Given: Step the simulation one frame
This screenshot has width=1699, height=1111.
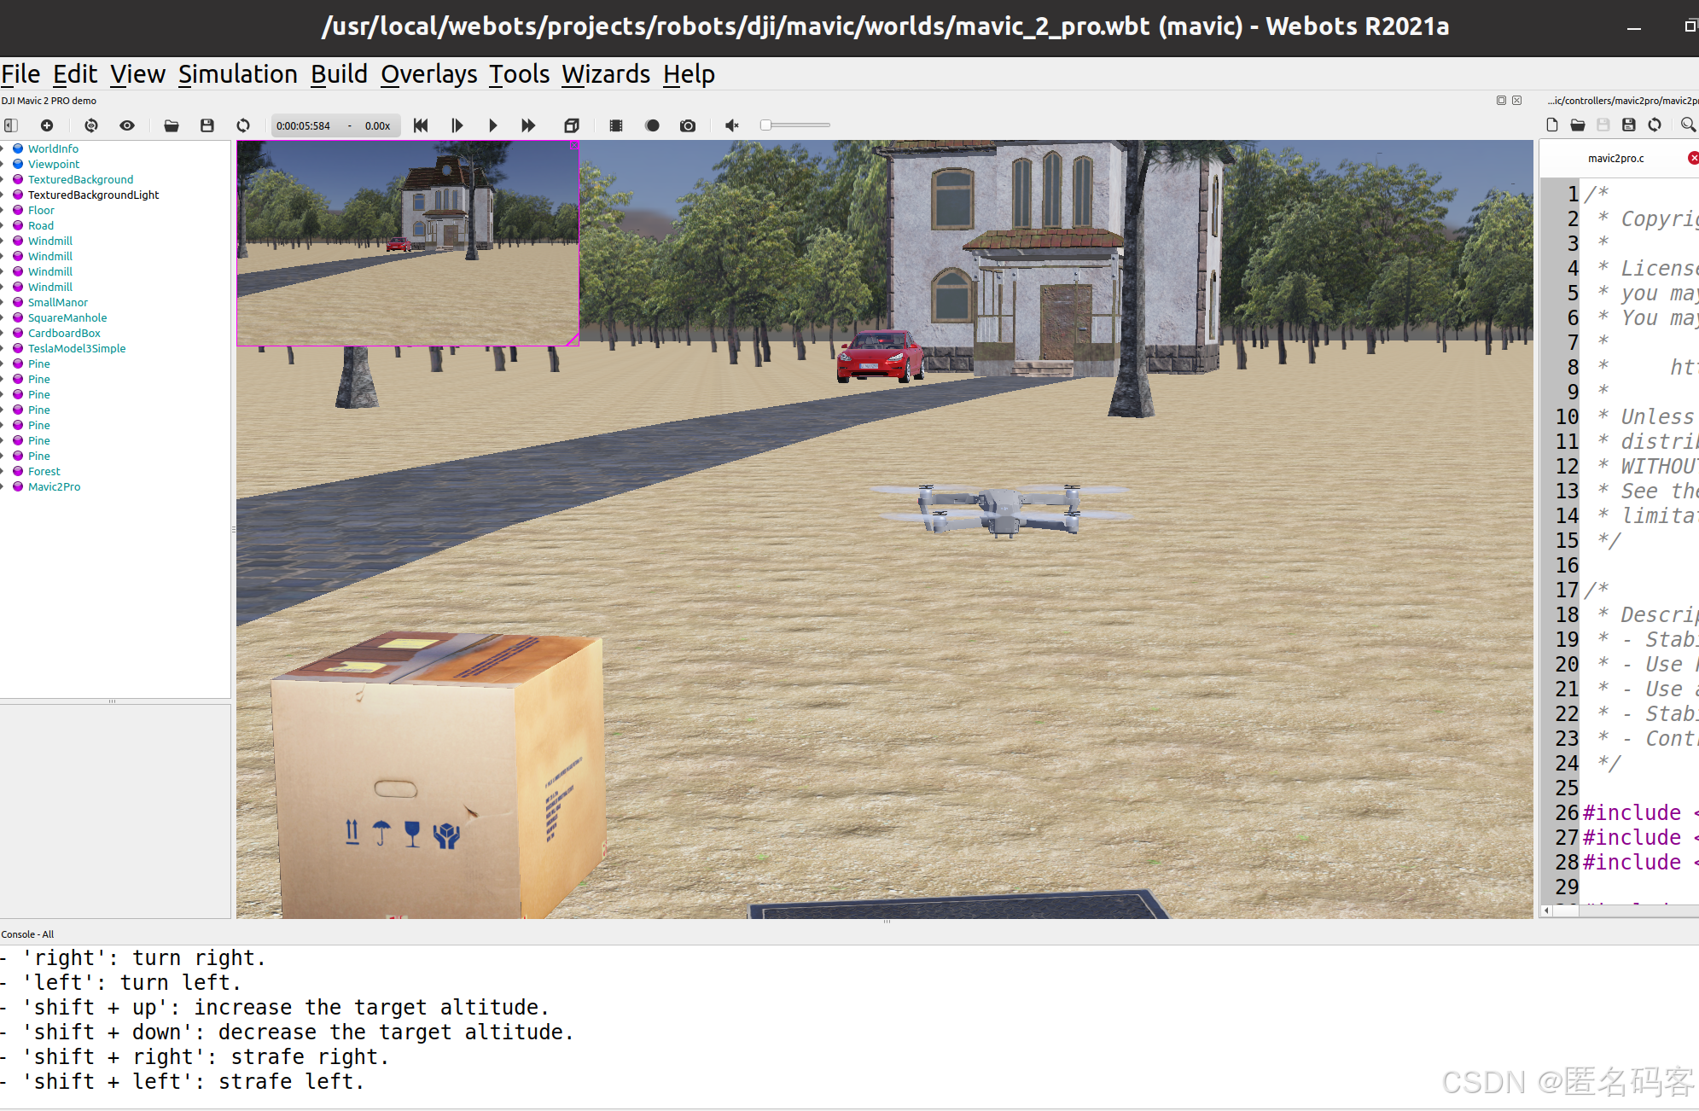Looking at the screenshot, I should coord(457,125).
